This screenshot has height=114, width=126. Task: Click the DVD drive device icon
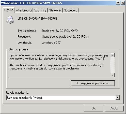tap(10, 20)
